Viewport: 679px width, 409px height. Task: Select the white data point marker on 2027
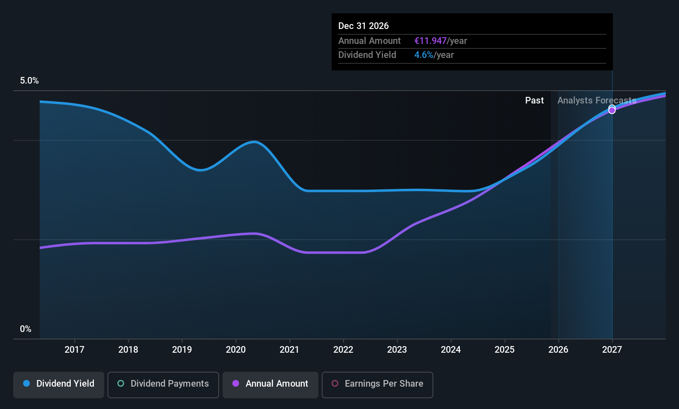[612, 109]
